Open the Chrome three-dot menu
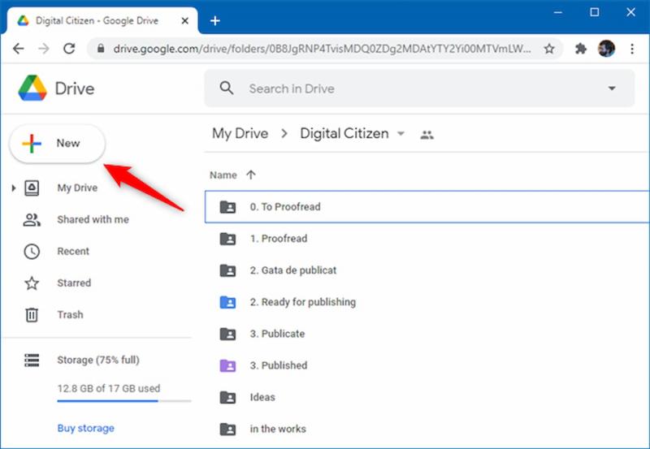 [x=632, y=49]
